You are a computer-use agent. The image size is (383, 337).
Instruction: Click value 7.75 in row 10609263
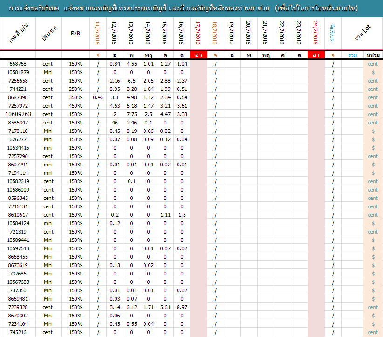coord(132,114)
